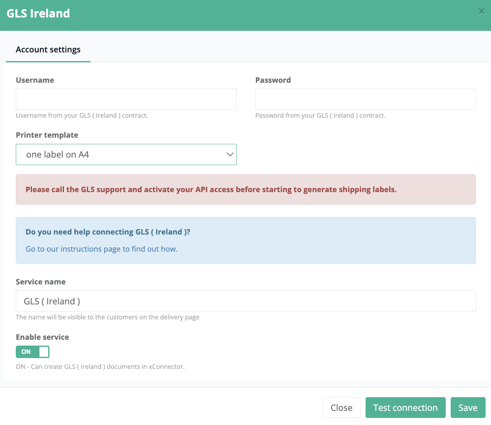Viewport: 491px width, 425px height.
Task: Click the Test connection button
Action: point(405,408)
